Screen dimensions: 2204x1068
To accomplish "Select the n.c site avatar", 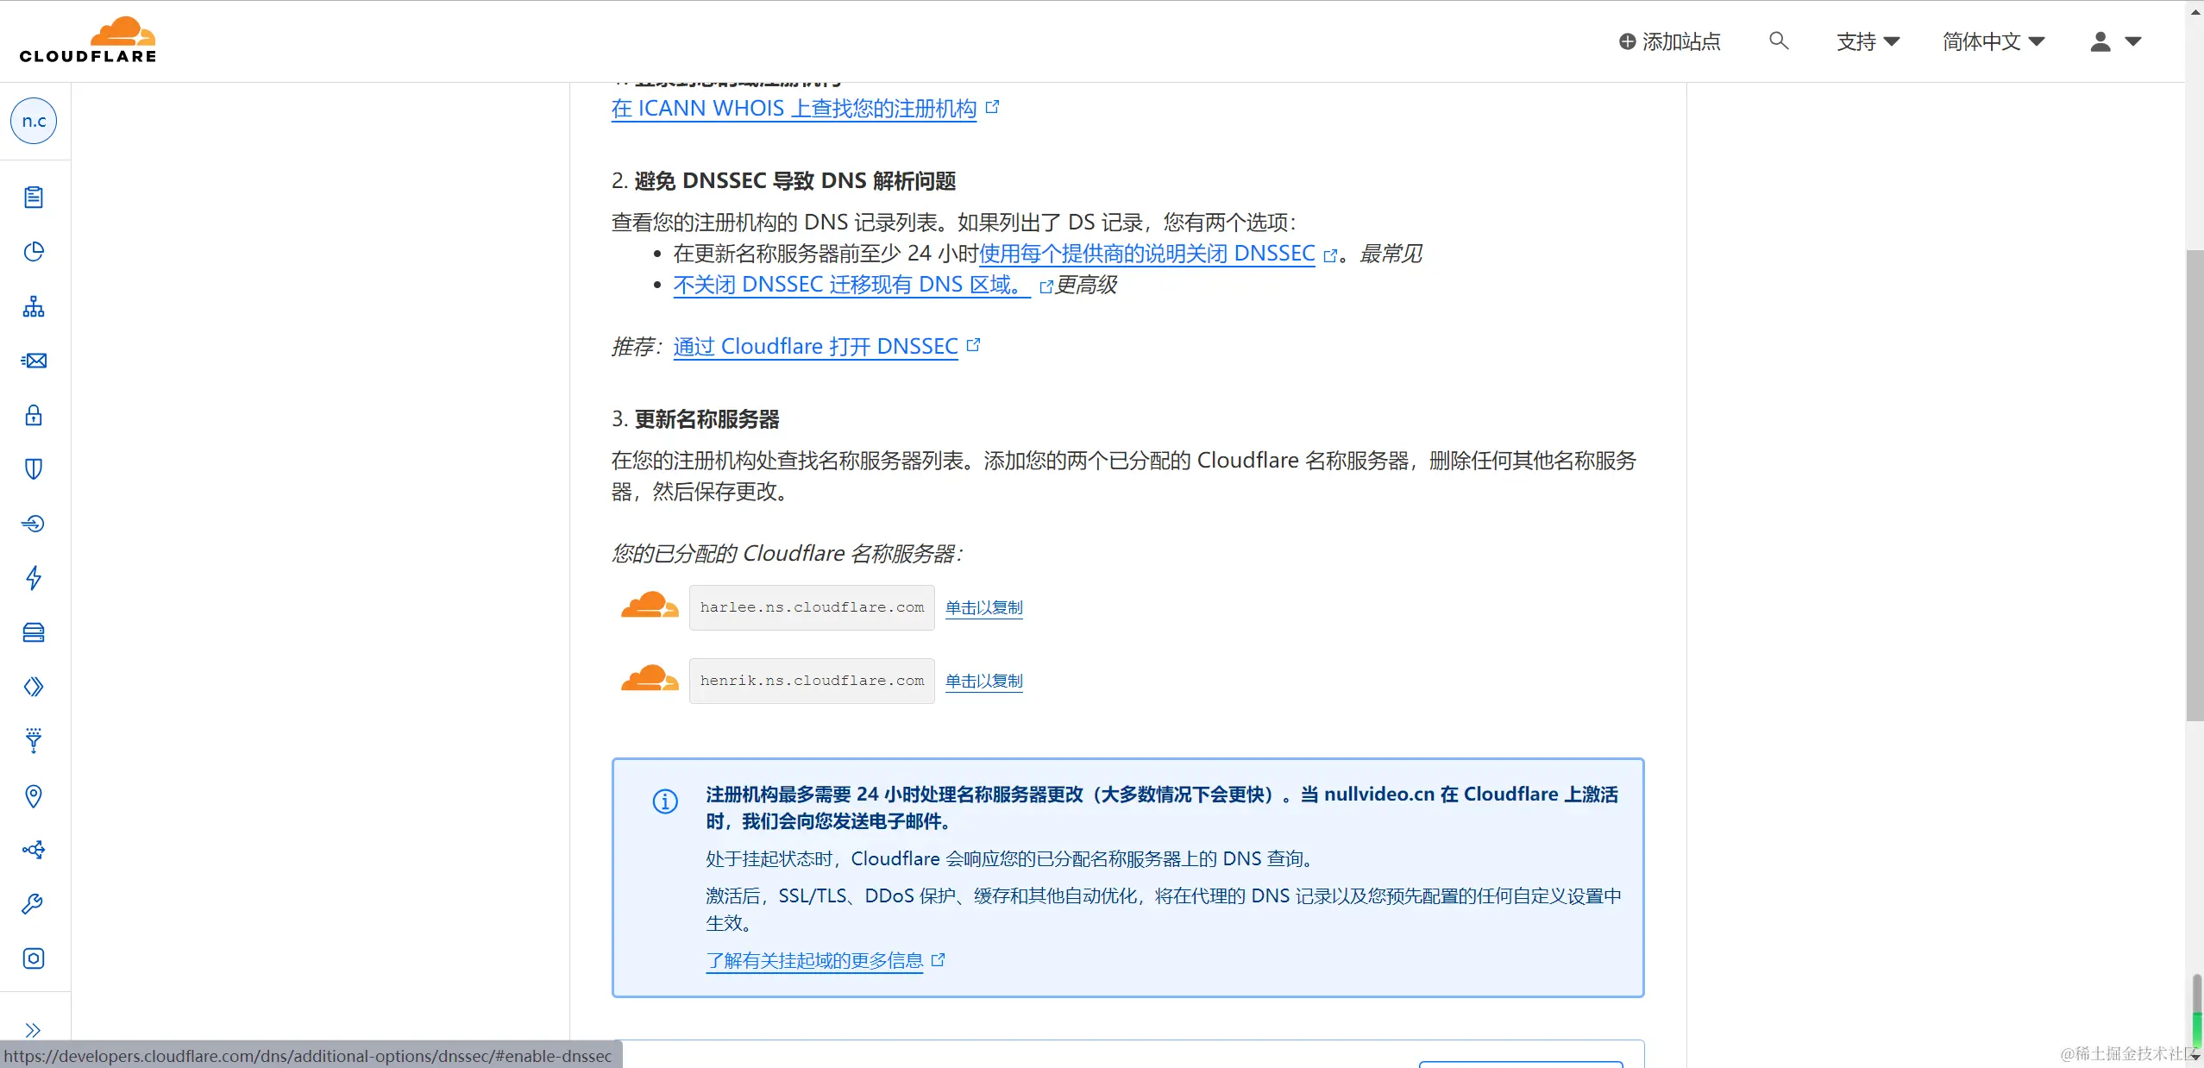I will coord(33,121).
